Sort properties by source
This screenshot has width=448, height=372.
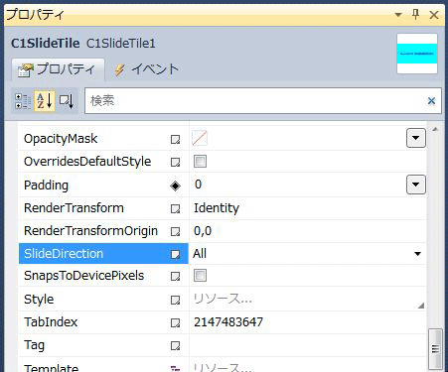click(x=67, y=101)
